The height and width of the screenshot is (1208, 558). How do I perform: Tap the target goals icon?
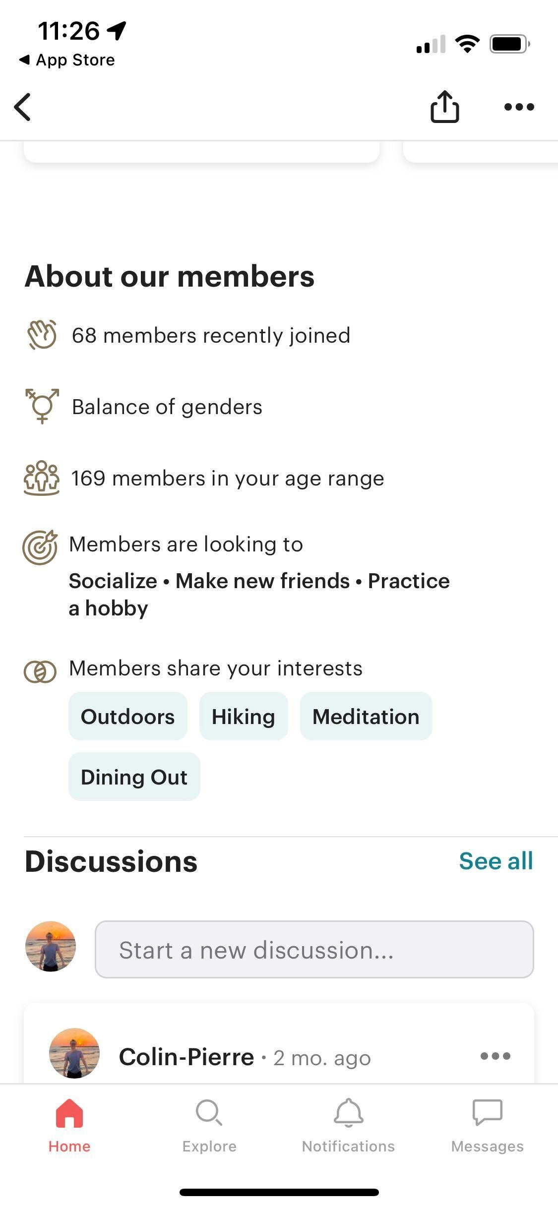[x=40, y=547]
